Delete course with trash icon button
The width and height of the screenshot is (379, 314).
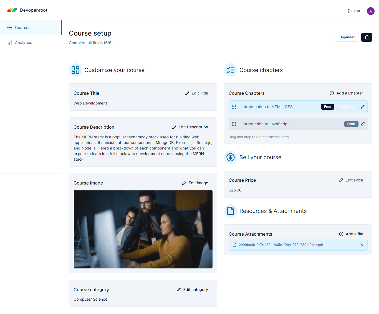(x=367, y=37)
